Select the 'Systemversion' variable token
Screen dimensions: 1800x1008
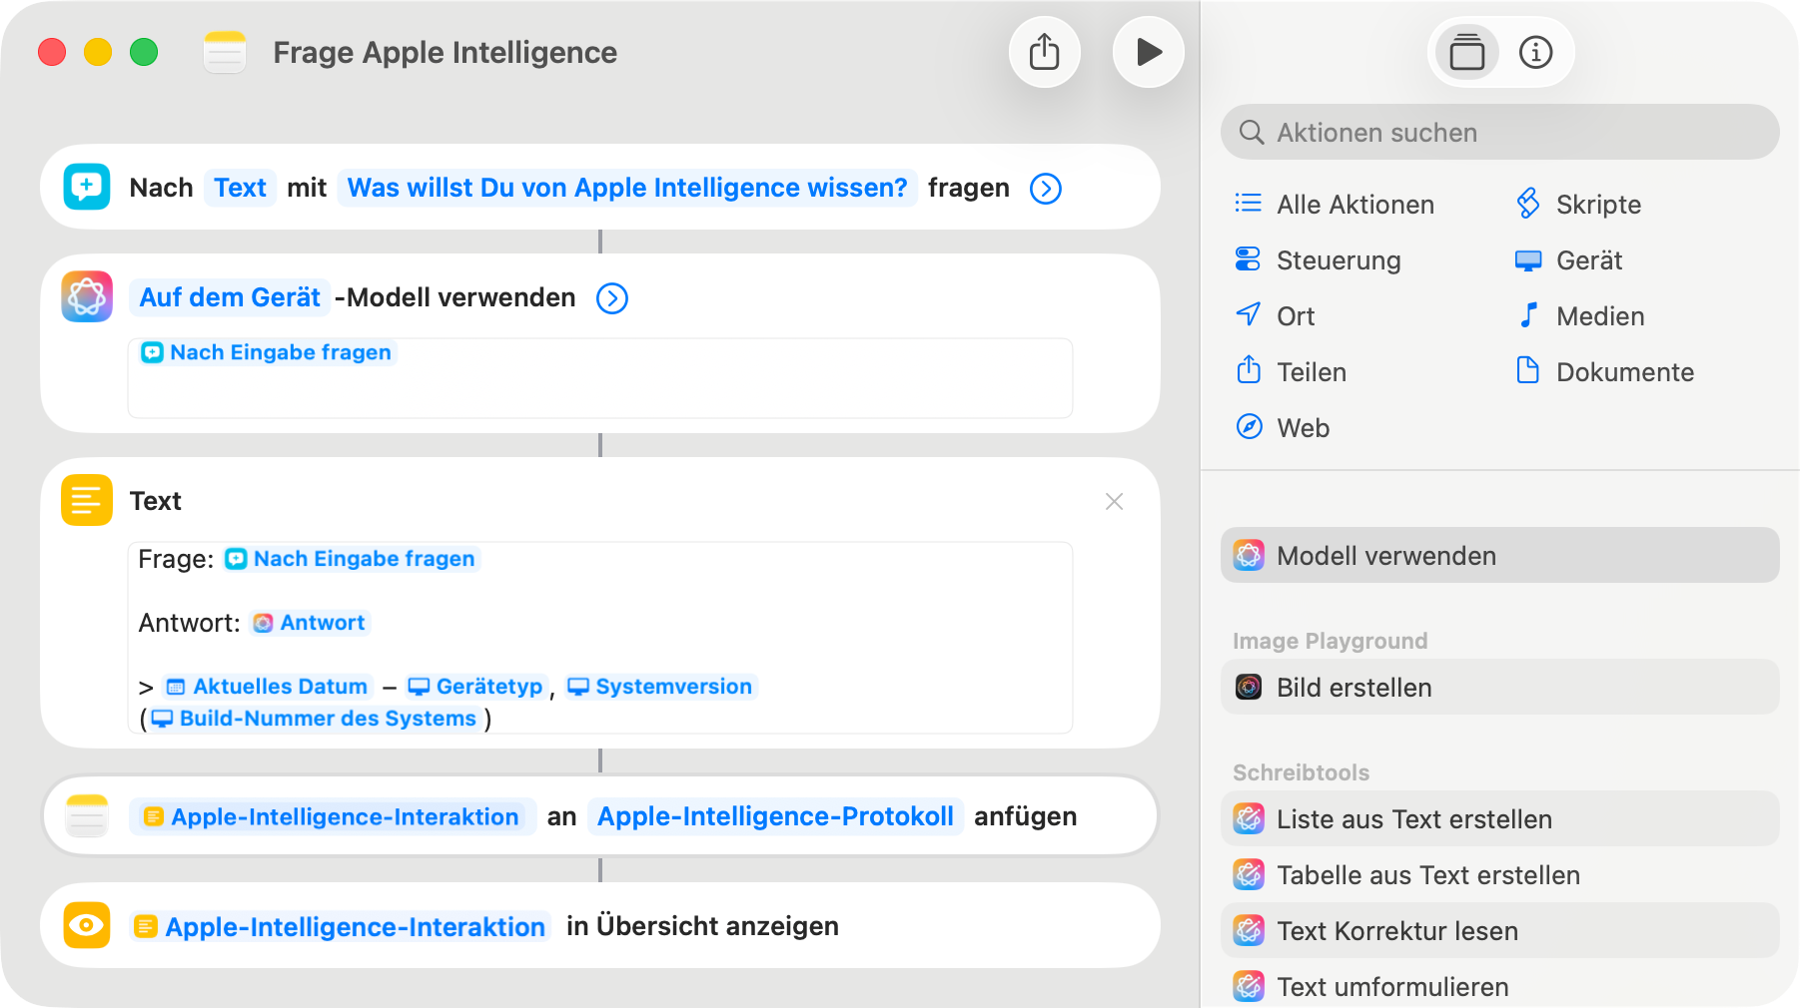pyautogui.click(x=660, y=687)
